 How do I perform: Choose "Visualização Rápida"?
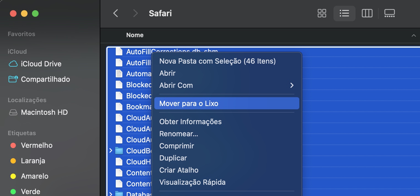pos(192,182)
